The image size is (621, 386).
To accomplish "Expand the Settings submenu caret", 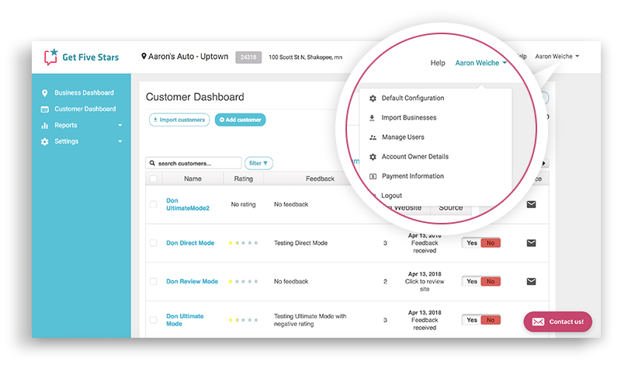I will pos(120,141).
